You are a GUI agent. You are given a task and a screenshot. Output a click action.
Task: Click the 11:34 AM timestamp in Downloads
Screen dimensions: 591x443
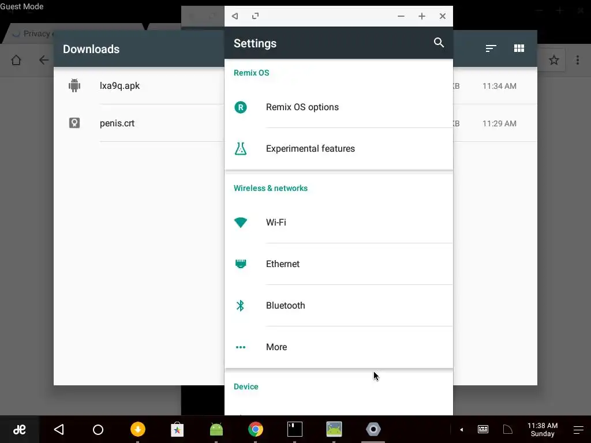coord(499,87)
